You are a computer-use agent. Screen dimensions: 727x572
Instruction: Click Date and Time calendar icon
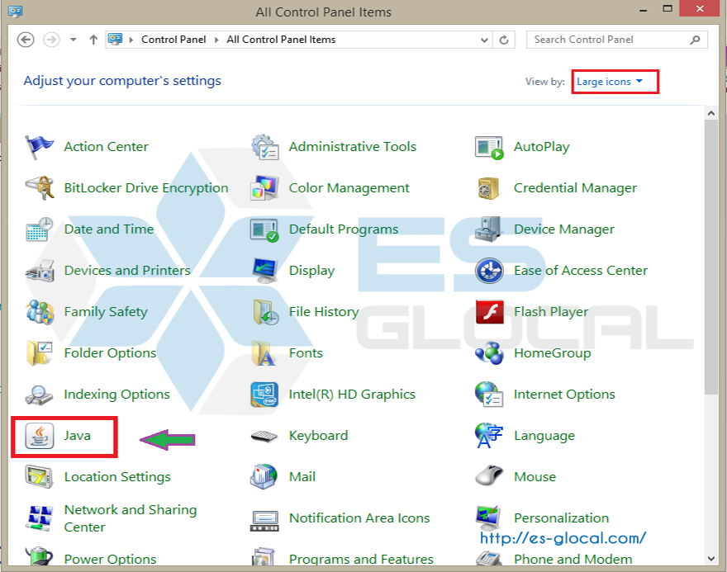pyautogui.click(x=40, y=229)
